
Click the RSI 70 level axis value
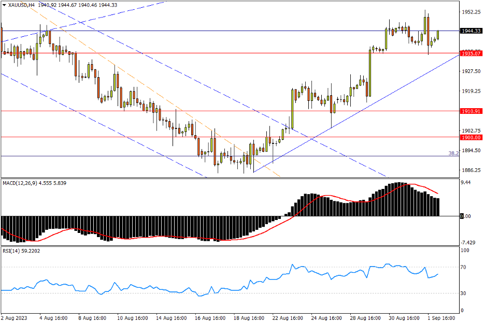(x=465, y=267)
